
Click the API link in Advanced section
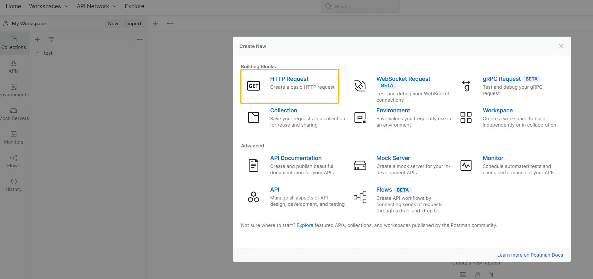275,190
